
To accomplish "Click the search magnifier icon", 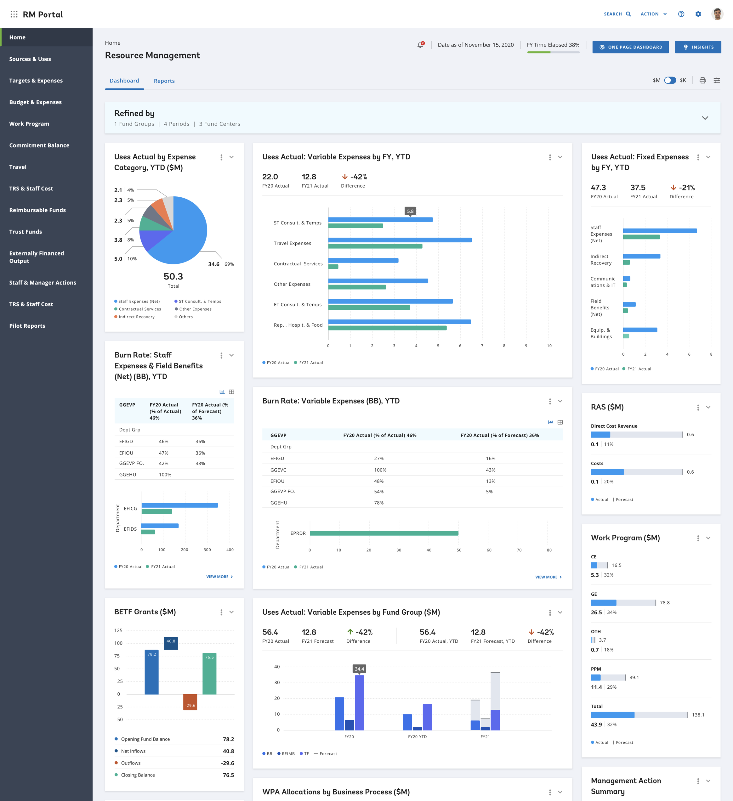I will click(628, 14).
